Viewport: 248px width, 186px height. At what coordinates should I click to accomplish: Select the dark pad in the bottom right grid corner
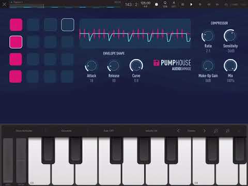tap(68, 76)
